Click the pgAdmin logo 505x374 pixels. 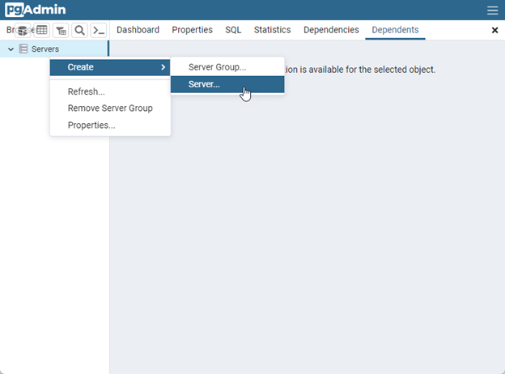(36, 10)
